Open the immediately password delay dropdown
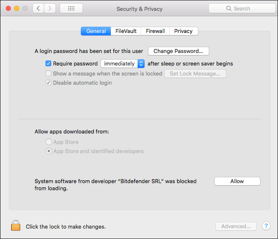The height and width of the screenshot is (239, 278). pyautogui.click(x=123, y=63)
